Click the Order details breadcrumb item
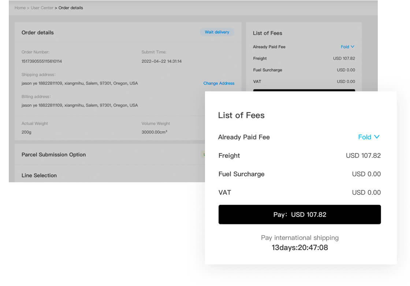Image resolution: width=410 pixels, height=286 pixels. coord(71,8)
